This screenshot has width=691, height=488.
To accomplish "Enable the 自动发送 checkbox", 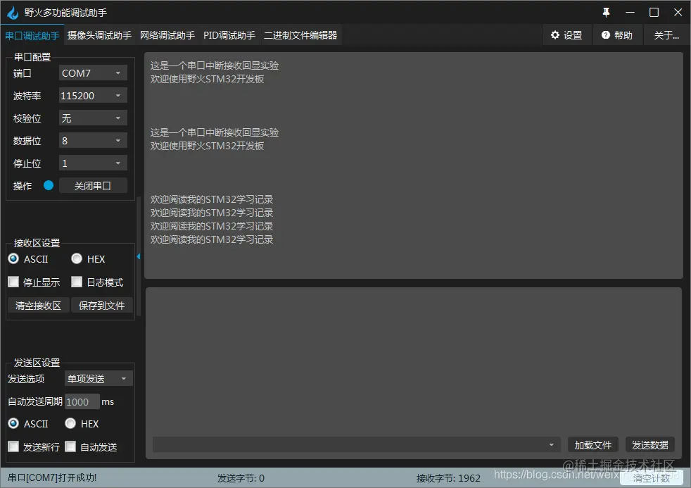I will (70, 446).
